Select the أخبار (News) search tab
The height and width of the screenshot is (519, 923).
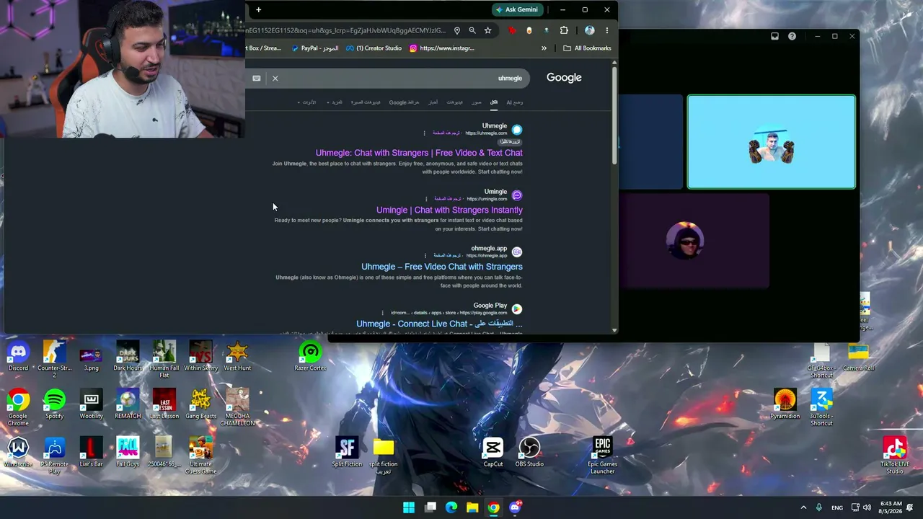[433, 102]
